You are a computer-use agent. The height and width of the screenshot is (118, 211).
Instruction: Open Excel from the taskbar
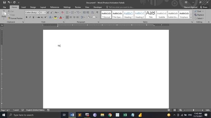(x=125, y=115)
